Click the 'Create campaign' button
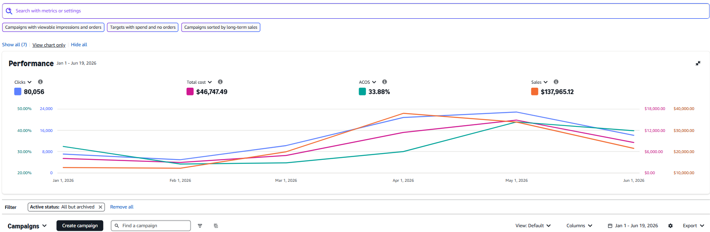710x232 pixels. coord(80,226)
